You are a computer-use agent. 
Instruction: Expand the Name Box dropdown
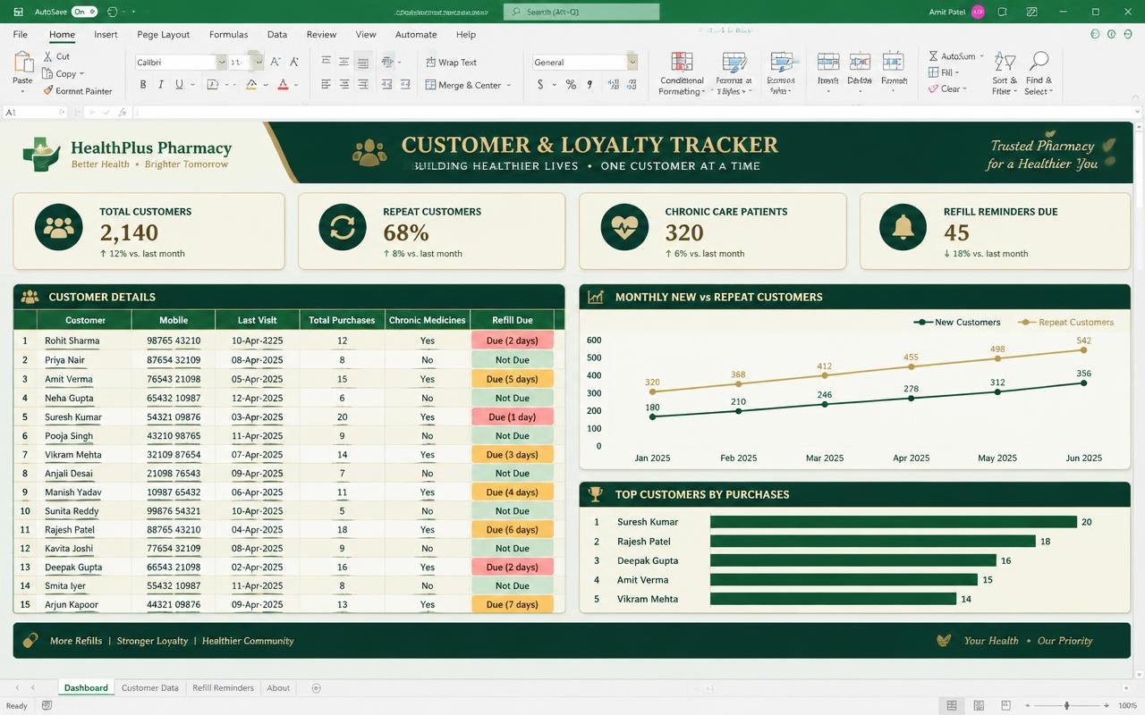pyautogui.click(x=62, y=113)
